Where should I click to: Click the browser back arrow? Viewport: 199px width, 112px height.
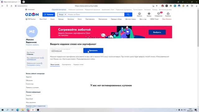[2, 6]
